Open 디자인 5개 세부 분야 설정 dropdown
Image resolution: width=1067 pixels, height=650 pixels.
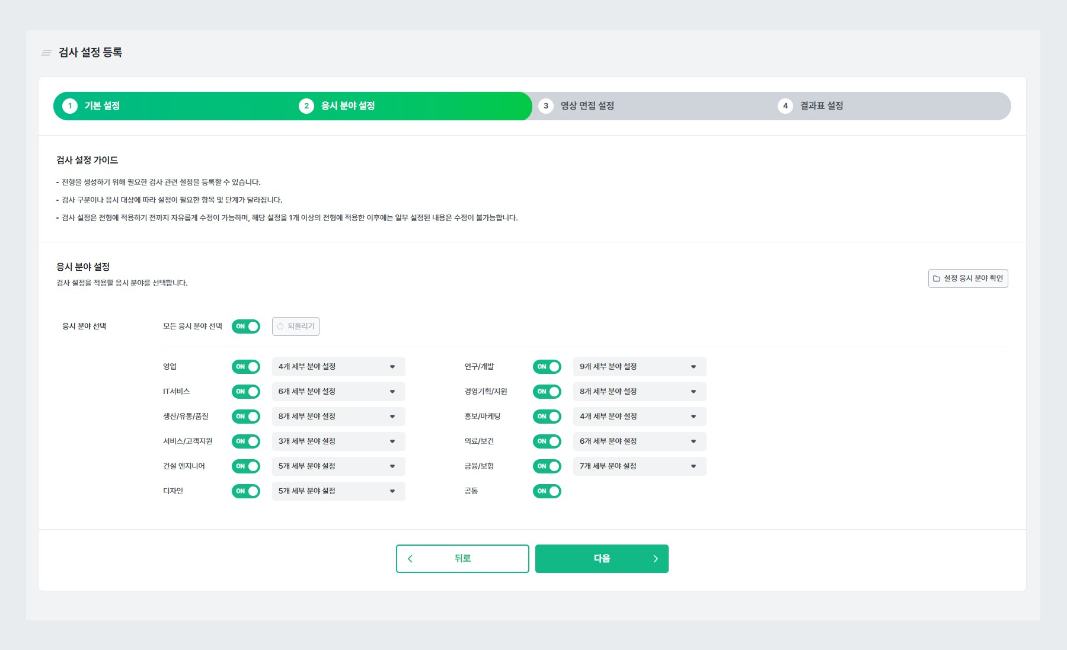(x=338, y=491)
